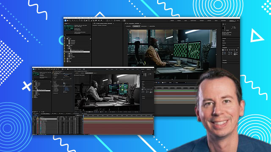Click the project thumbnail preview in front window
The height and width of the screenshot is (152, 271).
[x=36, y=74]
